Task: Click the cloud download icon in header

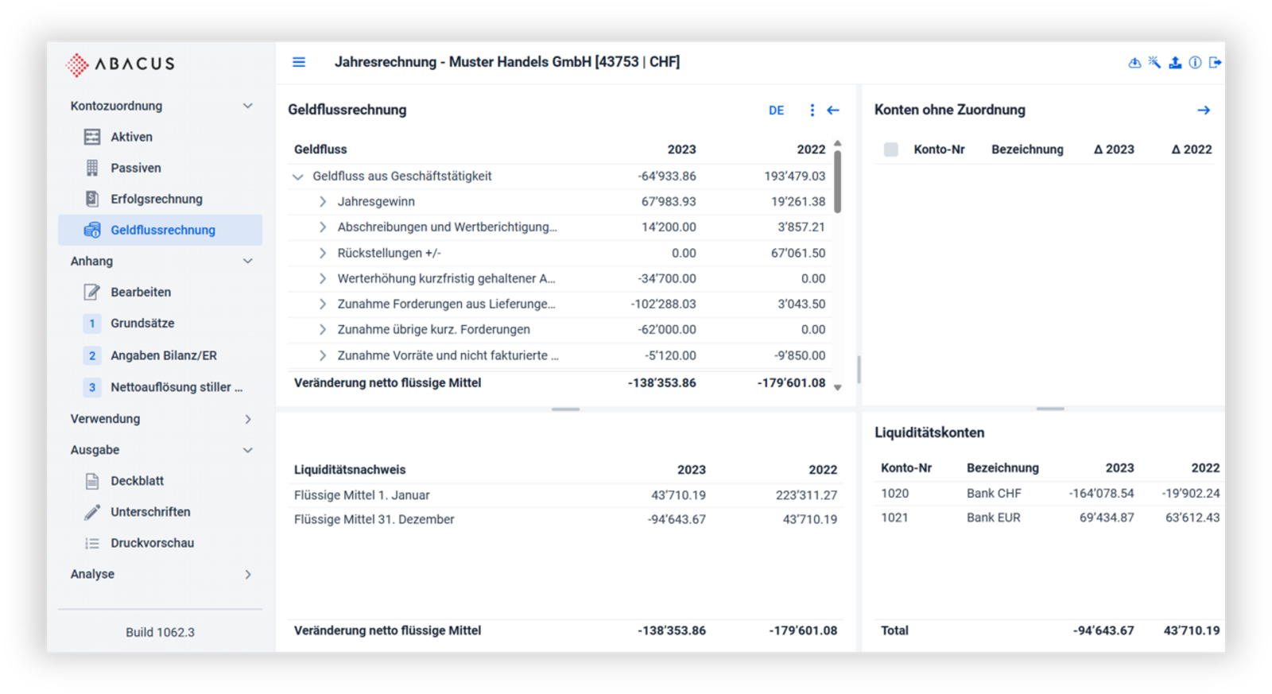Action: [1134, 63]
